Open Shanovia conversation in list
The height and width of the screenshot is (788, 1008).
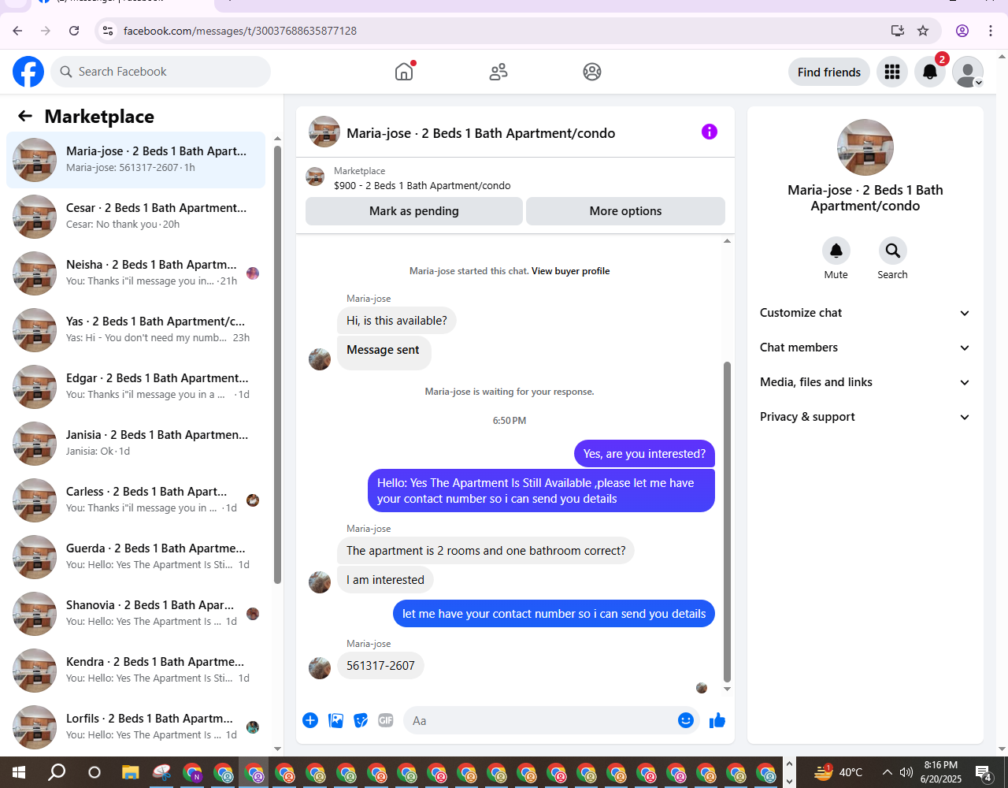coord(135,614)
